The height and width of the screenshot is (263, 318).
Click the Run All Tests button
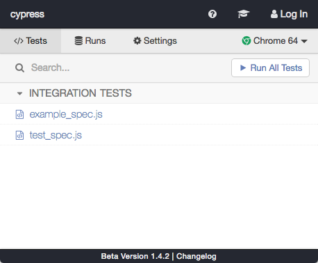coord(270,67)
